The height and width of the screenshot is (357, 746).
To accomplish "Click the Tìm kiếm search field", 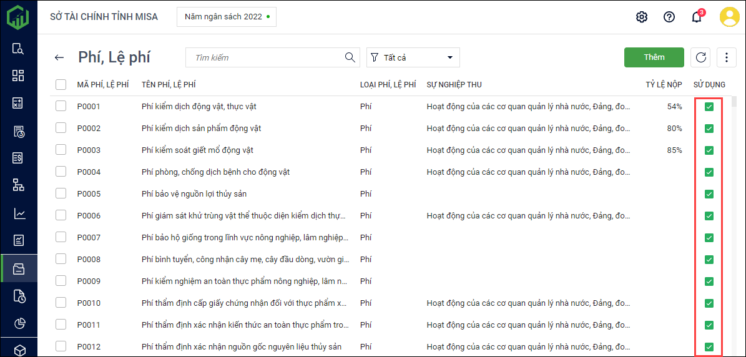I will pos(265,57).
